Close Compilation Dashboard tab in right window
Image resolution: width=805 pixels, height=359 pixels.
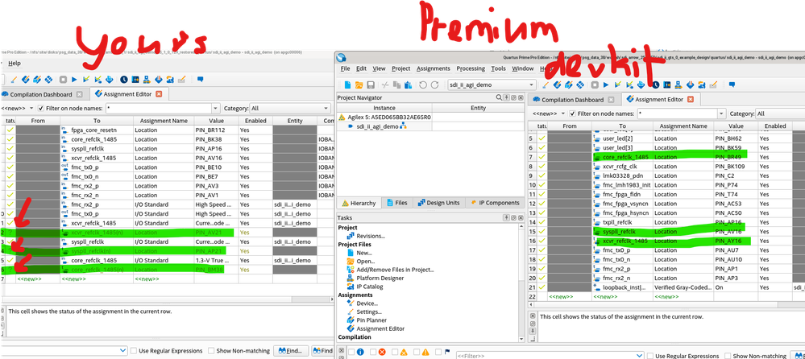coord(611,100)
